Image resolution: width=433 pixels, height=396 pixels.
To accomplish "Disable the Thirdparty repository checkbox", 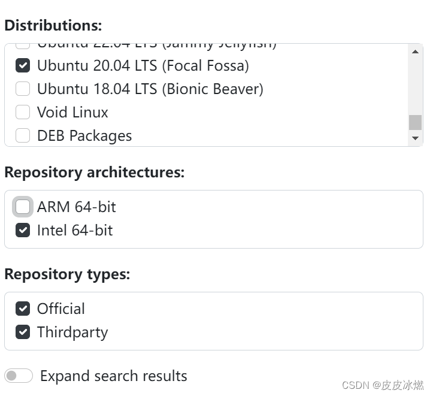I will pyautogui.click(x=23, y=332).
